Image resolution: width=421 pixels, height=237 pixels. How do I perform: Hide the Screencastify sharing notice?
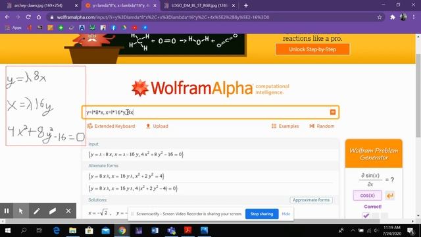click(286, 214)
